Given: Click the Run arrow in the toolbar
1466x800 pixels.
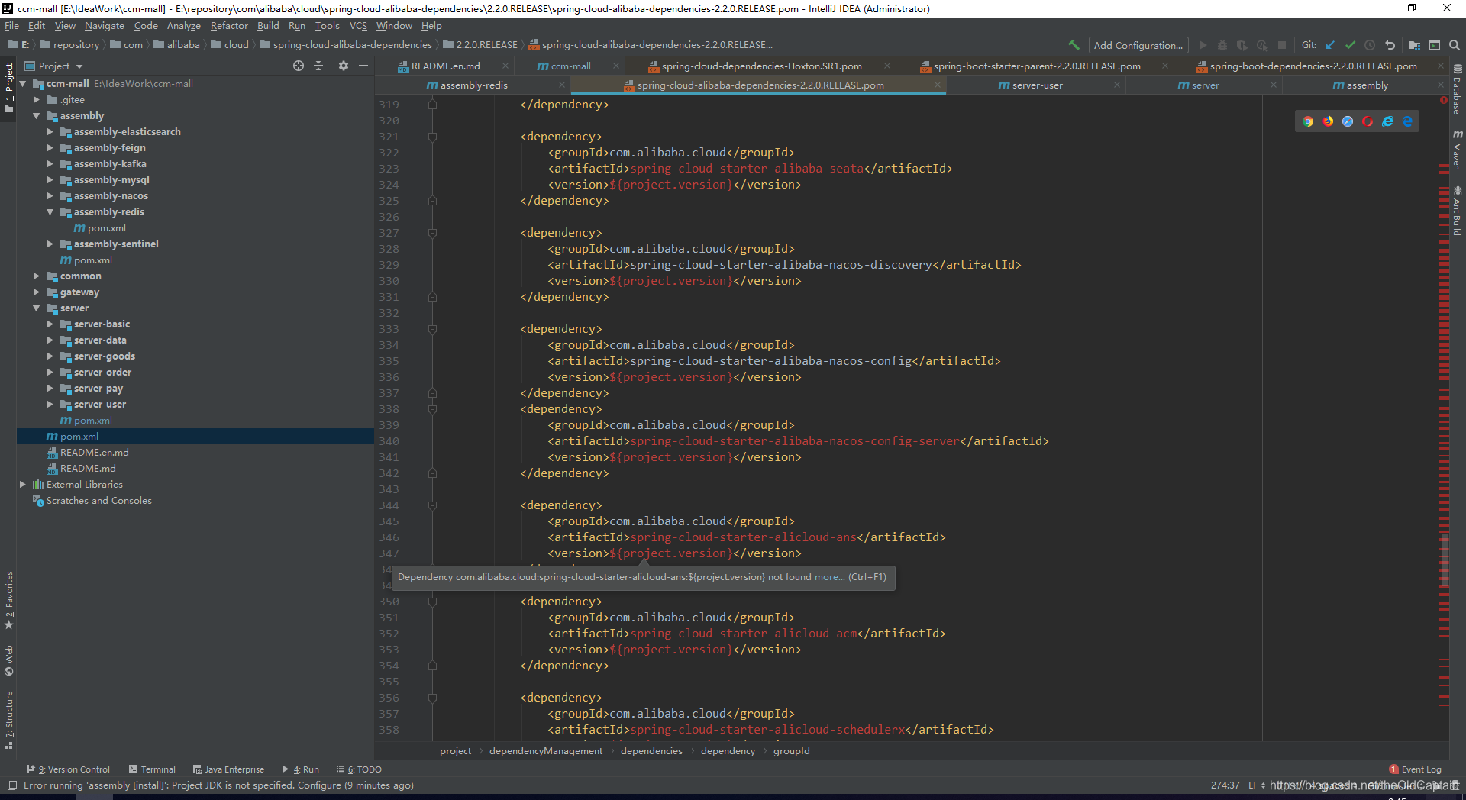Looking at the screenshot, I should point(1203,45).
